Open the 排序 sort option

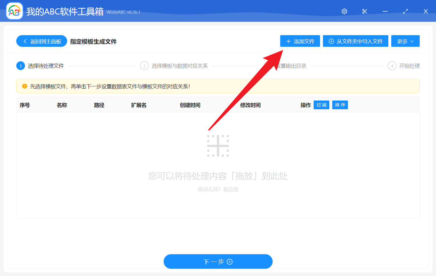point(340,105)
